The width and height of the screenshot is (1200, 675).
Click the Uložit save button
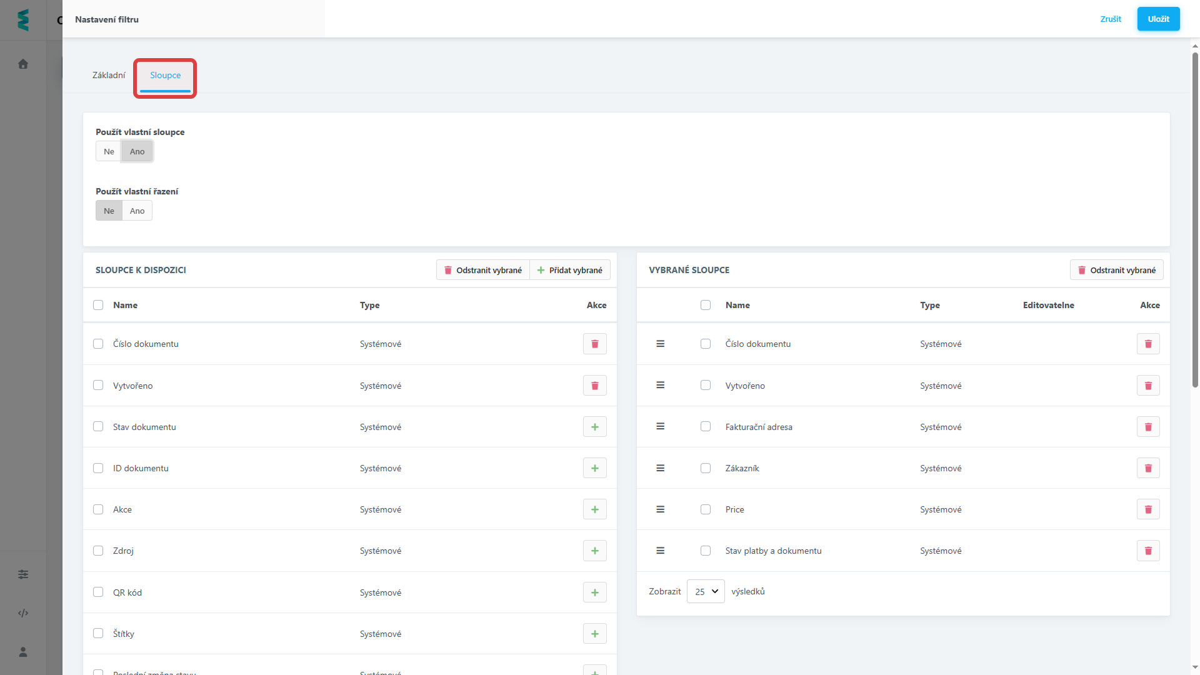click(1157, 19)
